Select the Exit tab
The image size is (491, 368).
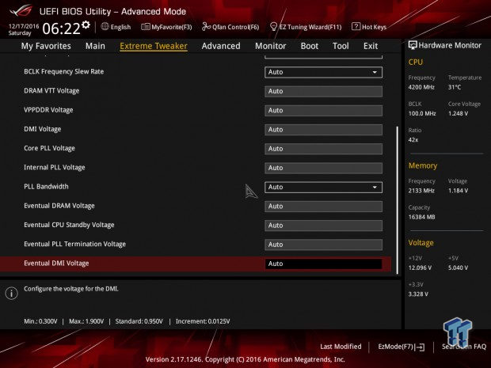[x=371, y=46]
